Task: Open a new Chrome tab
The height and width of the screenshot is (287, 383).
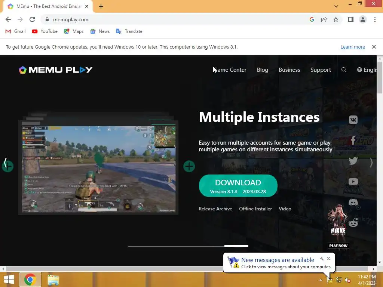Action: 101,6
